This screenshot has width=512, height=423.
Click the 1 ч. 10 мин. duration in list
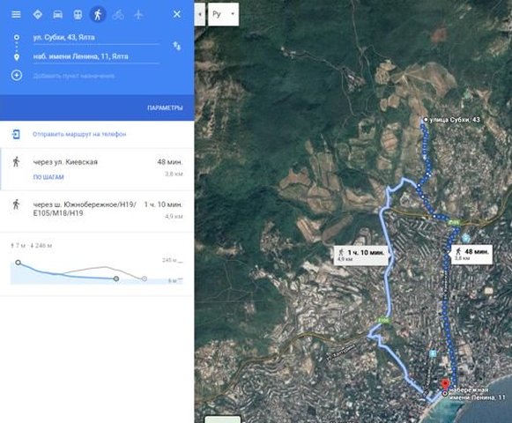click(x=163, y=204)
